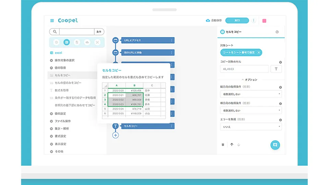Select the Excel category icon in the toolbar

point(66,42)
